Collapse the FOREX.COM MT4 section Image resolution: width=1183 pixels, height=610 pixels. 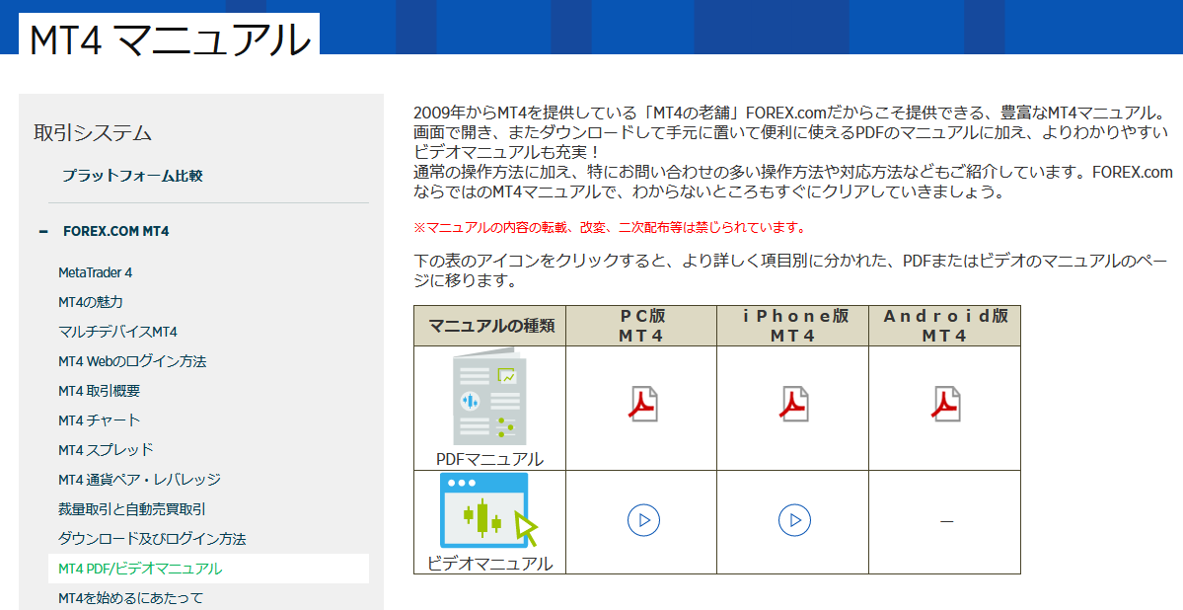(43, 232)
